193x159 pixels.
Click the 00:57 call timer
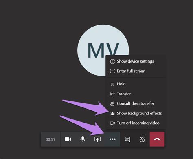click(50, 139)
